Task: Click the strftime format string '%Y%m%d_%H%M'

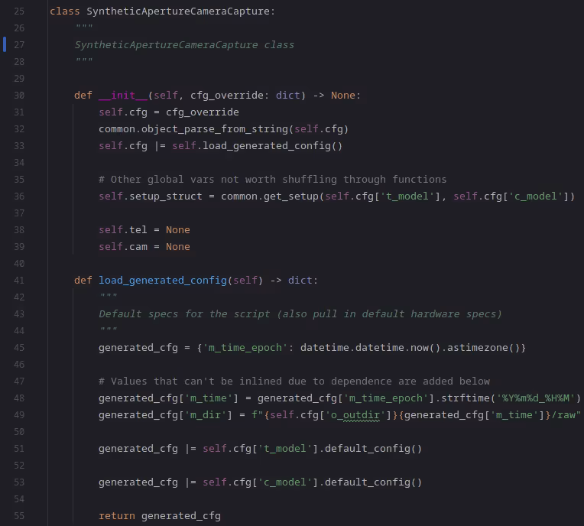Action: (536, 398)
